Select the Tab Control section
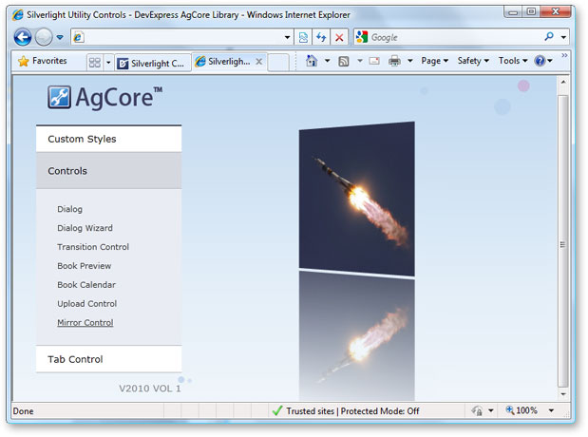The height and width of the screenshot is (437, 588). (x=108, y=359)
